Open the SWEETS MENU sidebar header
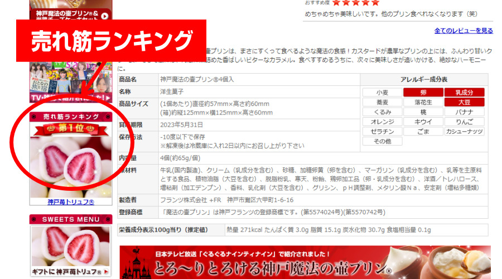 tap(70, 219)
